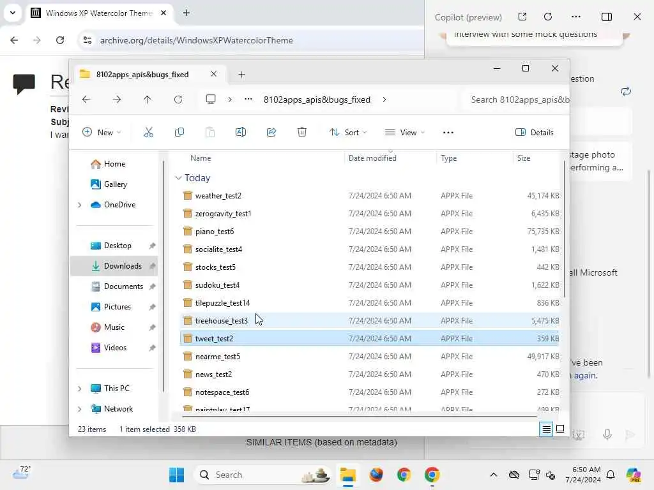Screen dimensions: 654x490
Task: Sort by Date modified column header
Action: click(x=372, y=158)
